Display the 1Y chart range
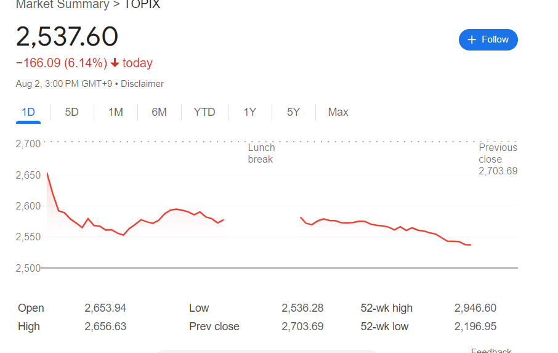The height and width of the screenshot is (353, 558). (249, 112)
